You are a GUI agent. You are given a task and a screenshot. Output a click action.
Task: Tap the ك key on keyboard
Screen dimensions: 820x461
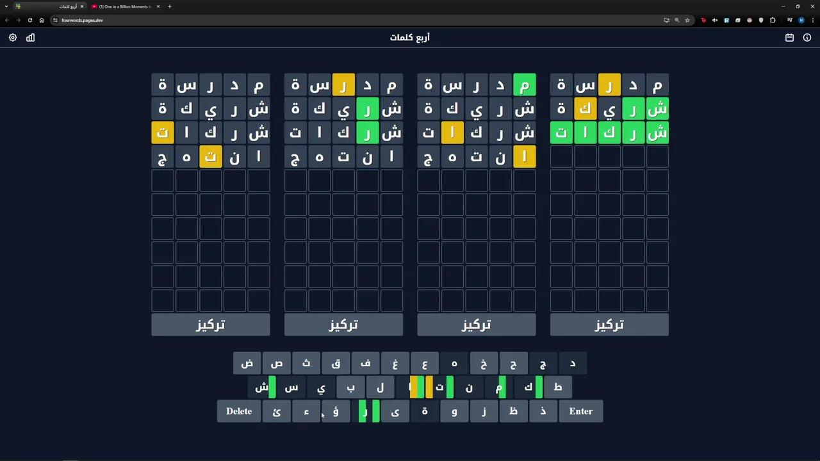pyautogui.click(x=528, y=387)
